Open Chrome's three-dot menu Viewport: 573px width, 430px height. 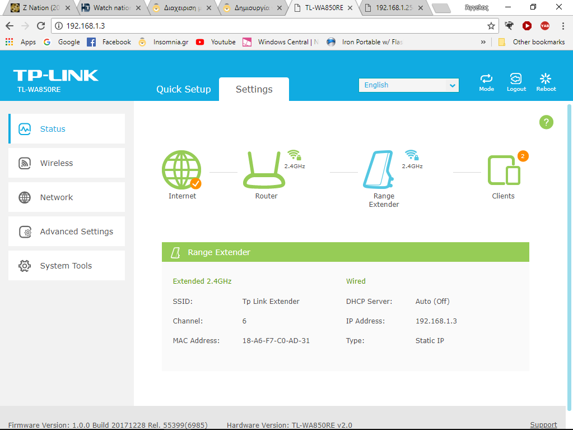[562, 26]
